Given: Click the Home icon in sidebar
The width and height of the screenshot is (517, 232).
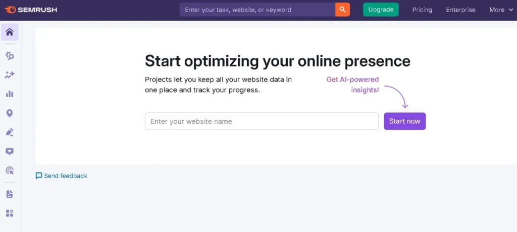Looking at the screenshot, I should 10,32.
